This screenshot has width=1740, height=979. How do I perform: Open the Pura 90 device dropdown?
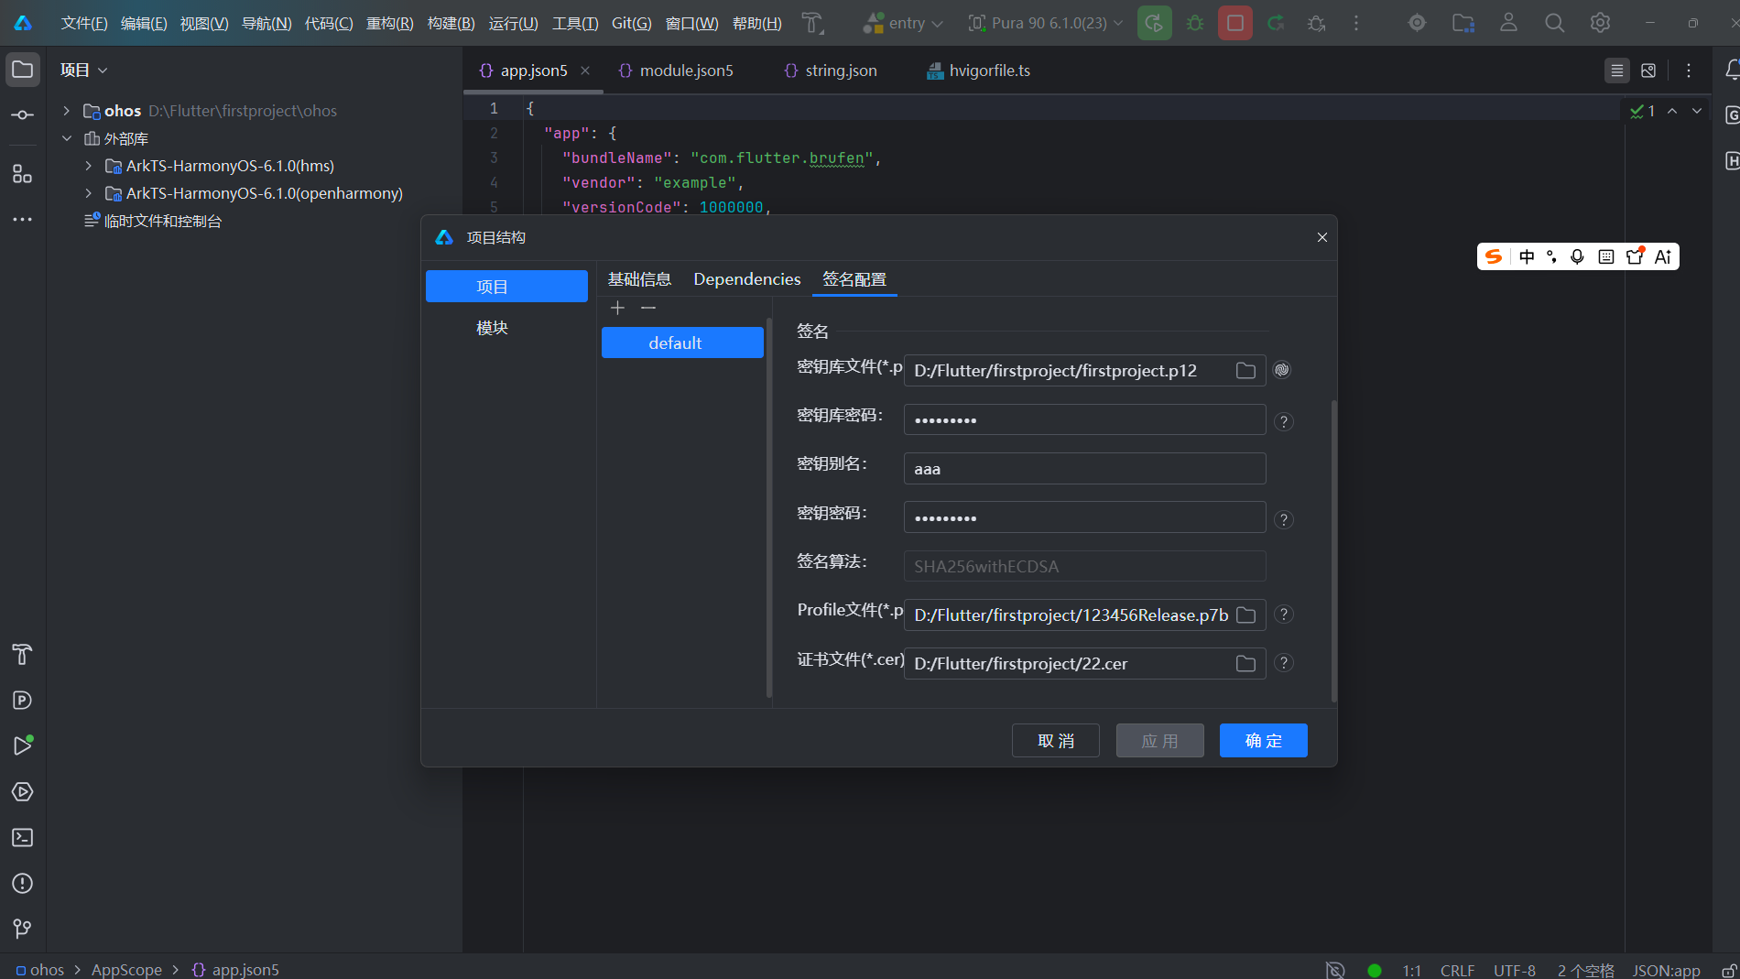tap(1046, 23)
